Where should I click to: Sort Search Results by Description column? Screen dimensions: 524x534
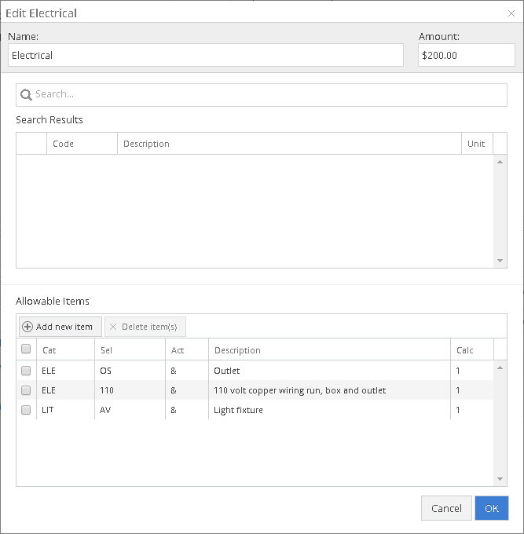288,144
